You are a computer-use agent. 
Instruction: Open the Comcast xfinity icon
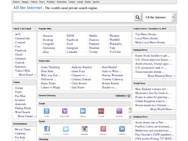tap(101, 111)
